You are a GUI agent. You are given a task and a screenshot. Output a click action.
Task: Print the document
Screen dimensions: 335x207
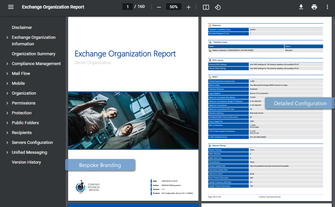314,7
